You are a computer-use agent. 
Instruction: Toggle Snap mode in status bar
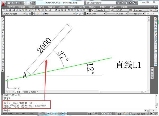pyautogui.click(x=40, y=113)
